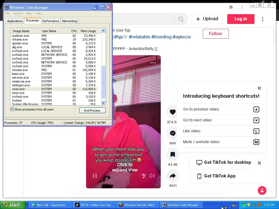Sort processes by User Name column
The height and width of the screenshot is (209, 279).
[x=54, y=31]
